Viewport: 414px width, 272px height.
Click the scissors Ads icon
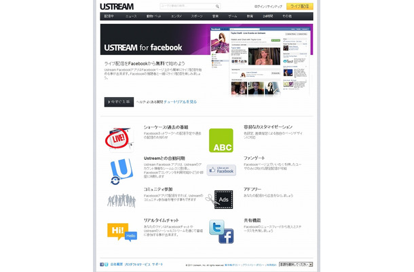pyautogui.click(x=219, y=199)
